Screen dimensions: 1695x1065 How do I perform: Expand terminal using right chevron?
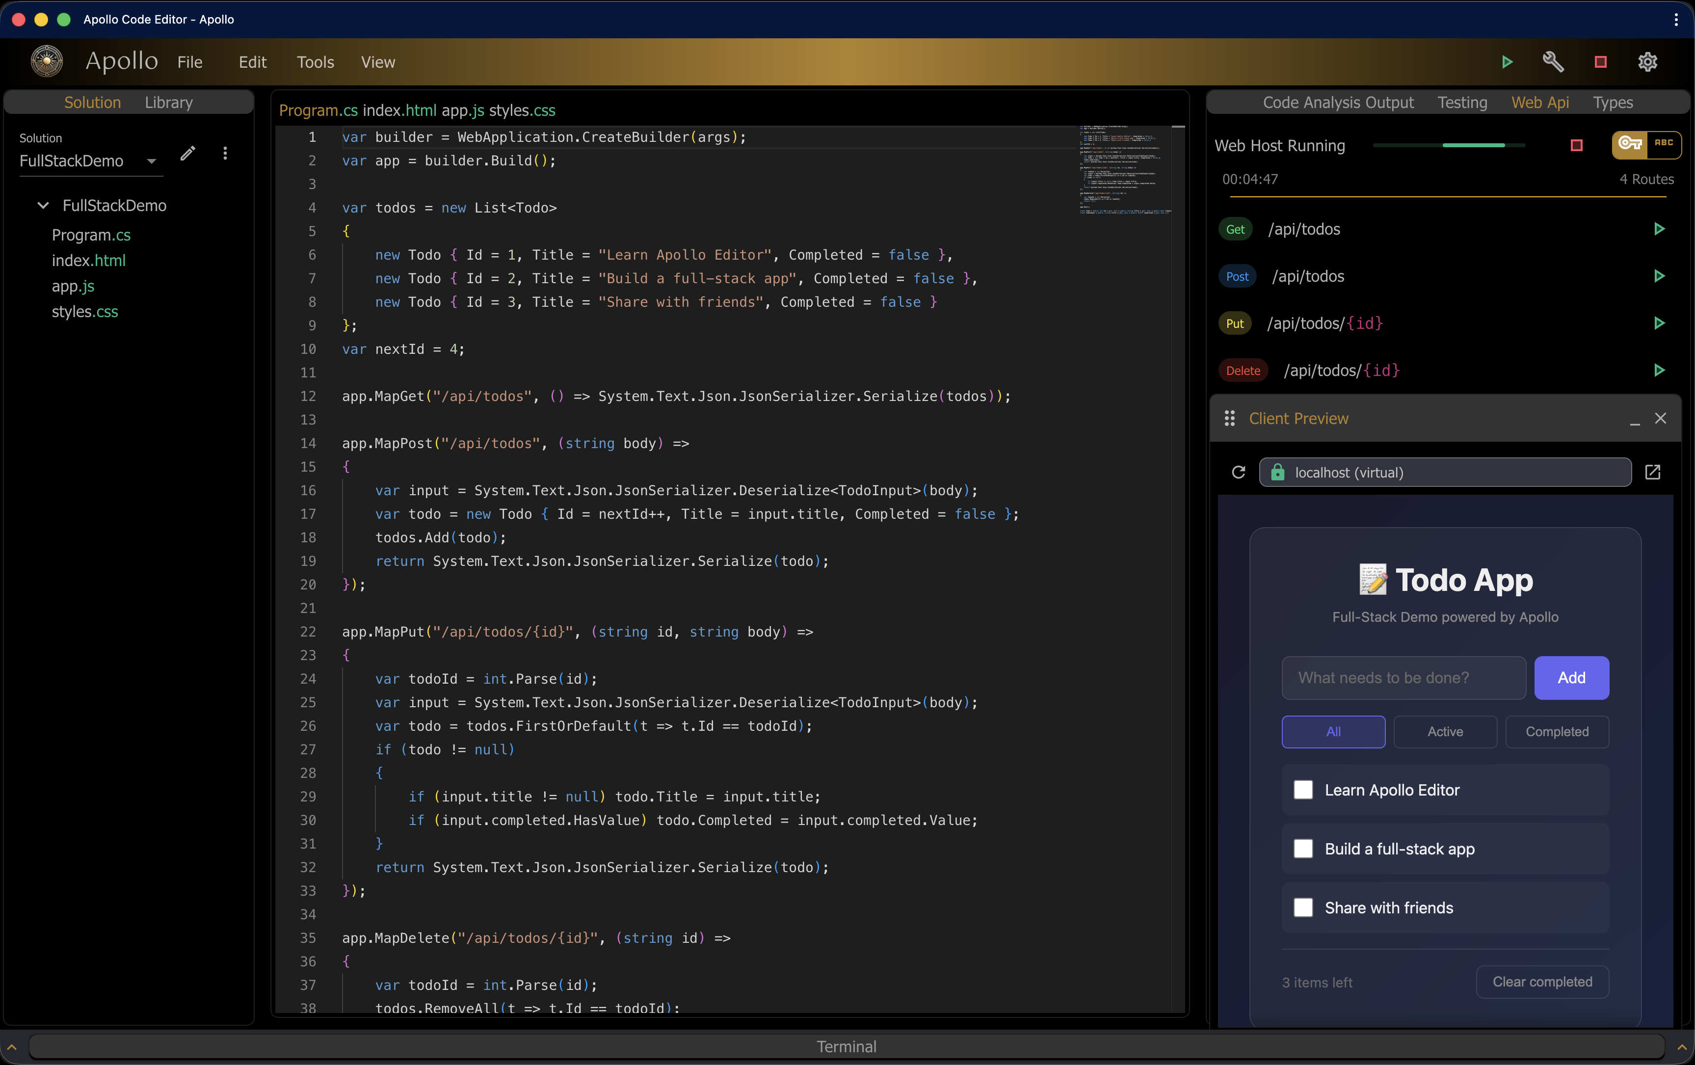point(1682,1047)
